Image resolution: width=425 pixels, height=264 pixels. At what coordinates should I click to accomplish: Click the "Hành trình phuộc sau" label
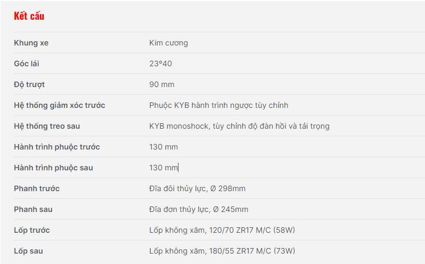click(x=53, y=168)
